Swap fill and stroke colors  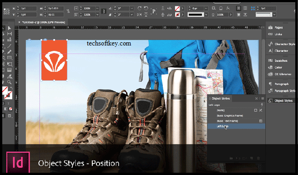11,88
